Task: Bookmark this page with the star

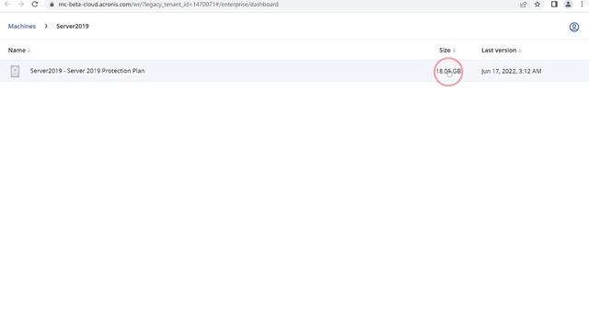Action: click(537, 5)
